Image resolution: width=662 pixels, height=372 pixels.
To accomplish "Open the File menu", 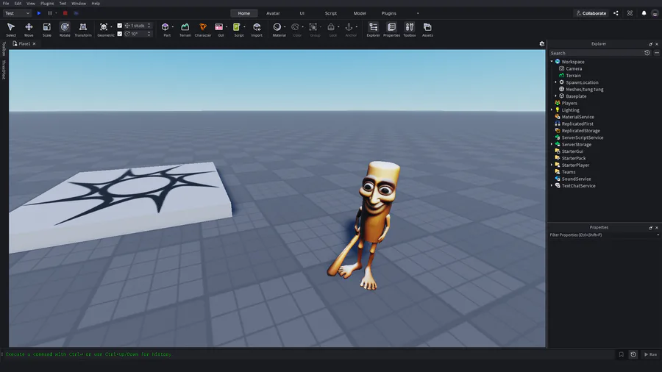I will coord(6,4).
